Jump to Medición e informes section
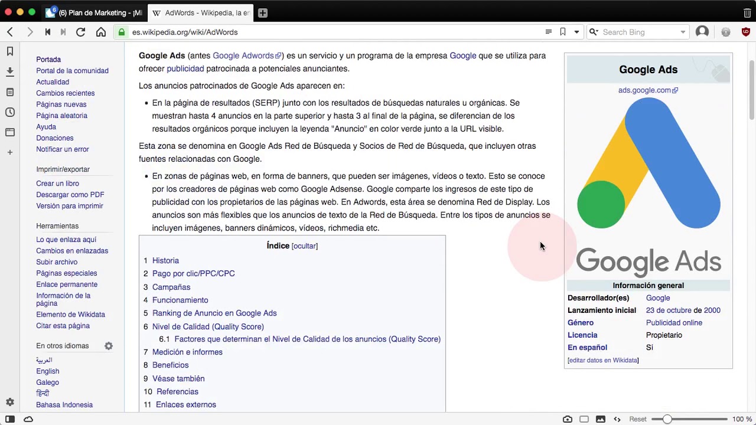The height and width of the screenshot is (425, 756). [187, 352]
